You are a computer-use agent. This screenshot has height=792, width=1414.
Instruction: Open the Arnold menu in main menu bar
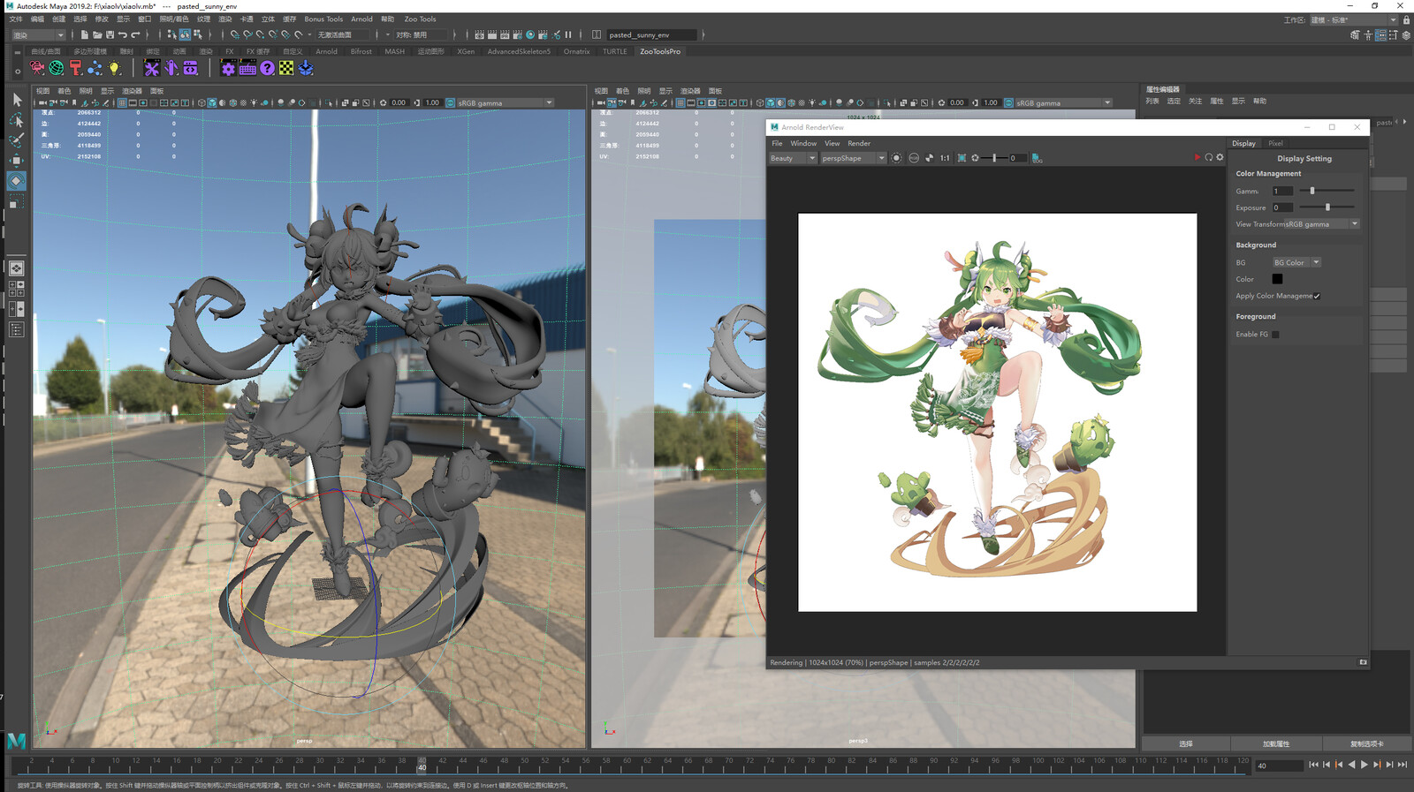(361, 19)
